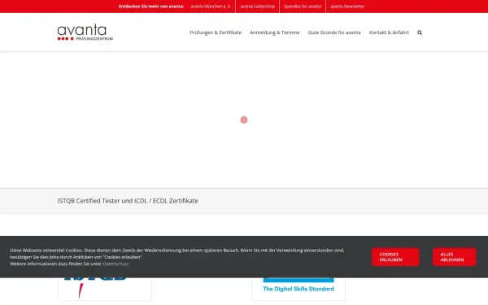
Task: Open Kontakt & Anfahrt menu
Action: 389,33
